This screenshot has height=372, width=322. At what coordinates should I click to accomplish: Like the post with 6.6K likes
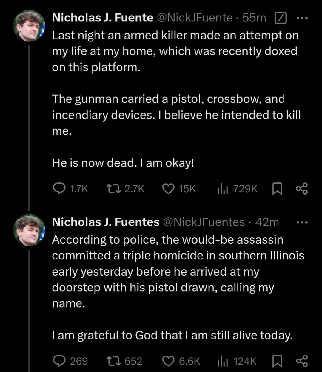(x=168, y=361)
